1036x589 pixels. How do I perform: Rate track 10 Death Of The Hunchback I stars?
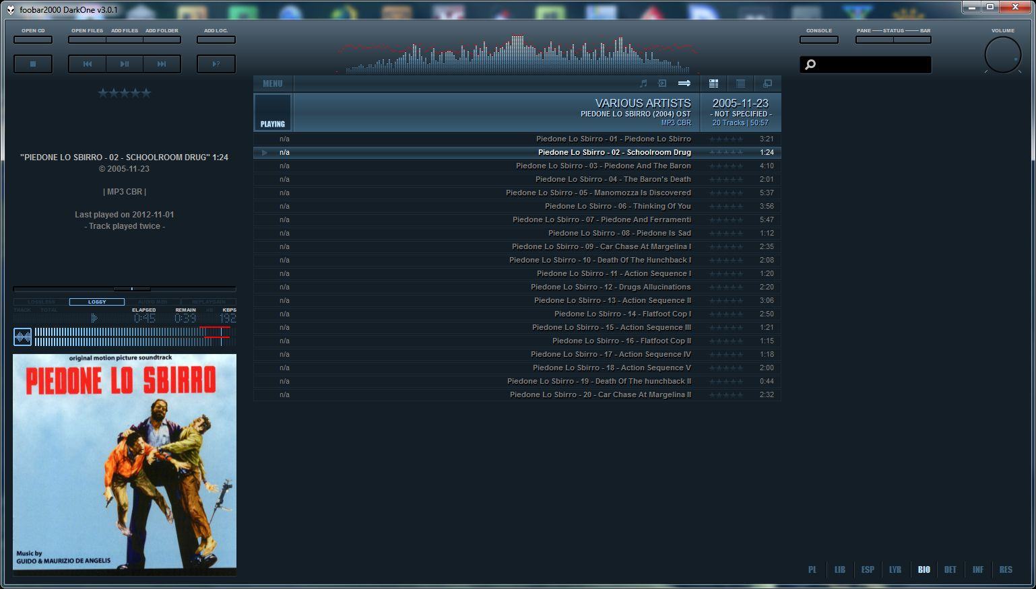coord(726,260)
